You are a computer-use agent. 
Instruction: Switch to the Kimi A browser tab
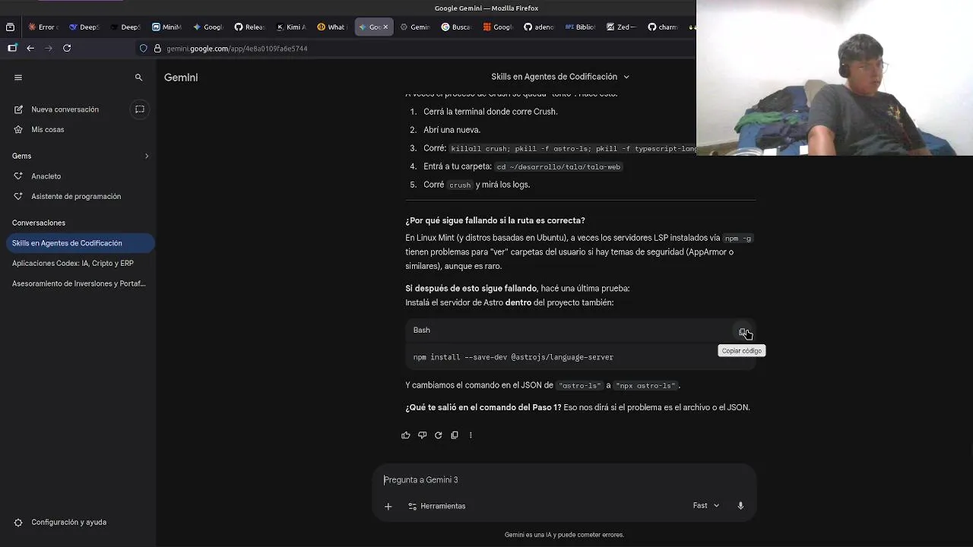coord(290,27)
